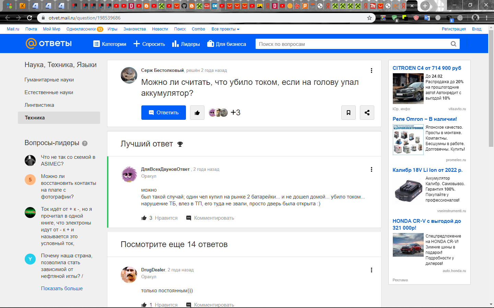Viewport: 494px width, 308px height.
Task: Open question 'Что не так со схемой в ASIMEC?'
Action: [68, 161]
